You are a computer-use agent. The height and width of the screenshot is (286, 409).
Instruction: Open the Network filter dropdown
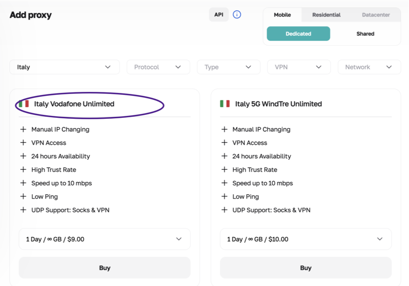coord(369,67)
